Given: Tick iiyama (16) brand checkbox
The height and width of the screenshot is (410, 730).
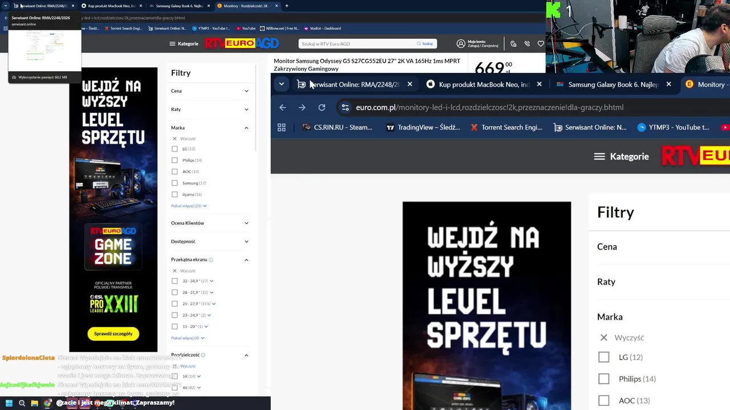Looking at the screenshot, I should click(175, 194).
